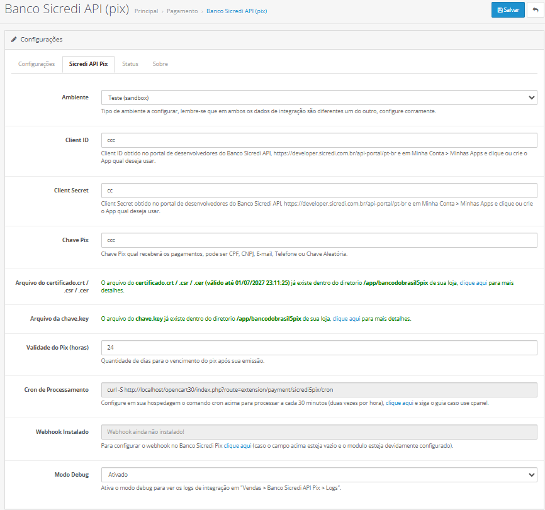
Task: Expand the Modo Debug dropdown
Action: pos(318,475)
